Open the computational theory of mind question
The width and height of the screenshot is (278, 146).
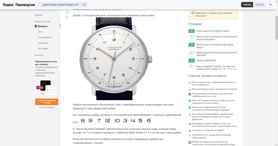(x=211, y=136)
